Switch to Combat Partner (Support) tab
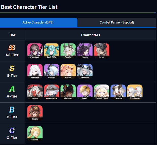The height and width of the screenshot is (145, 157). point(117,22)
